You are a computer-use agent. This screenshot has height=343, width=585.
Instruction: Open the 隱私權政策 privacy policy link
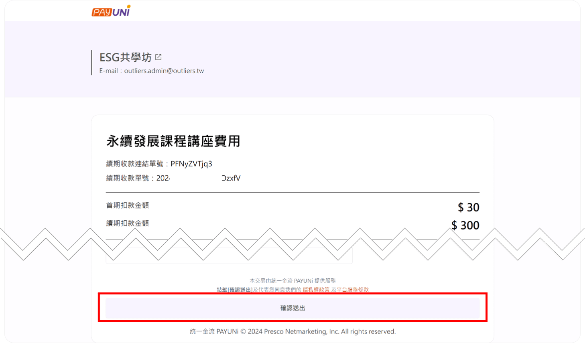(x=316, y=290)
